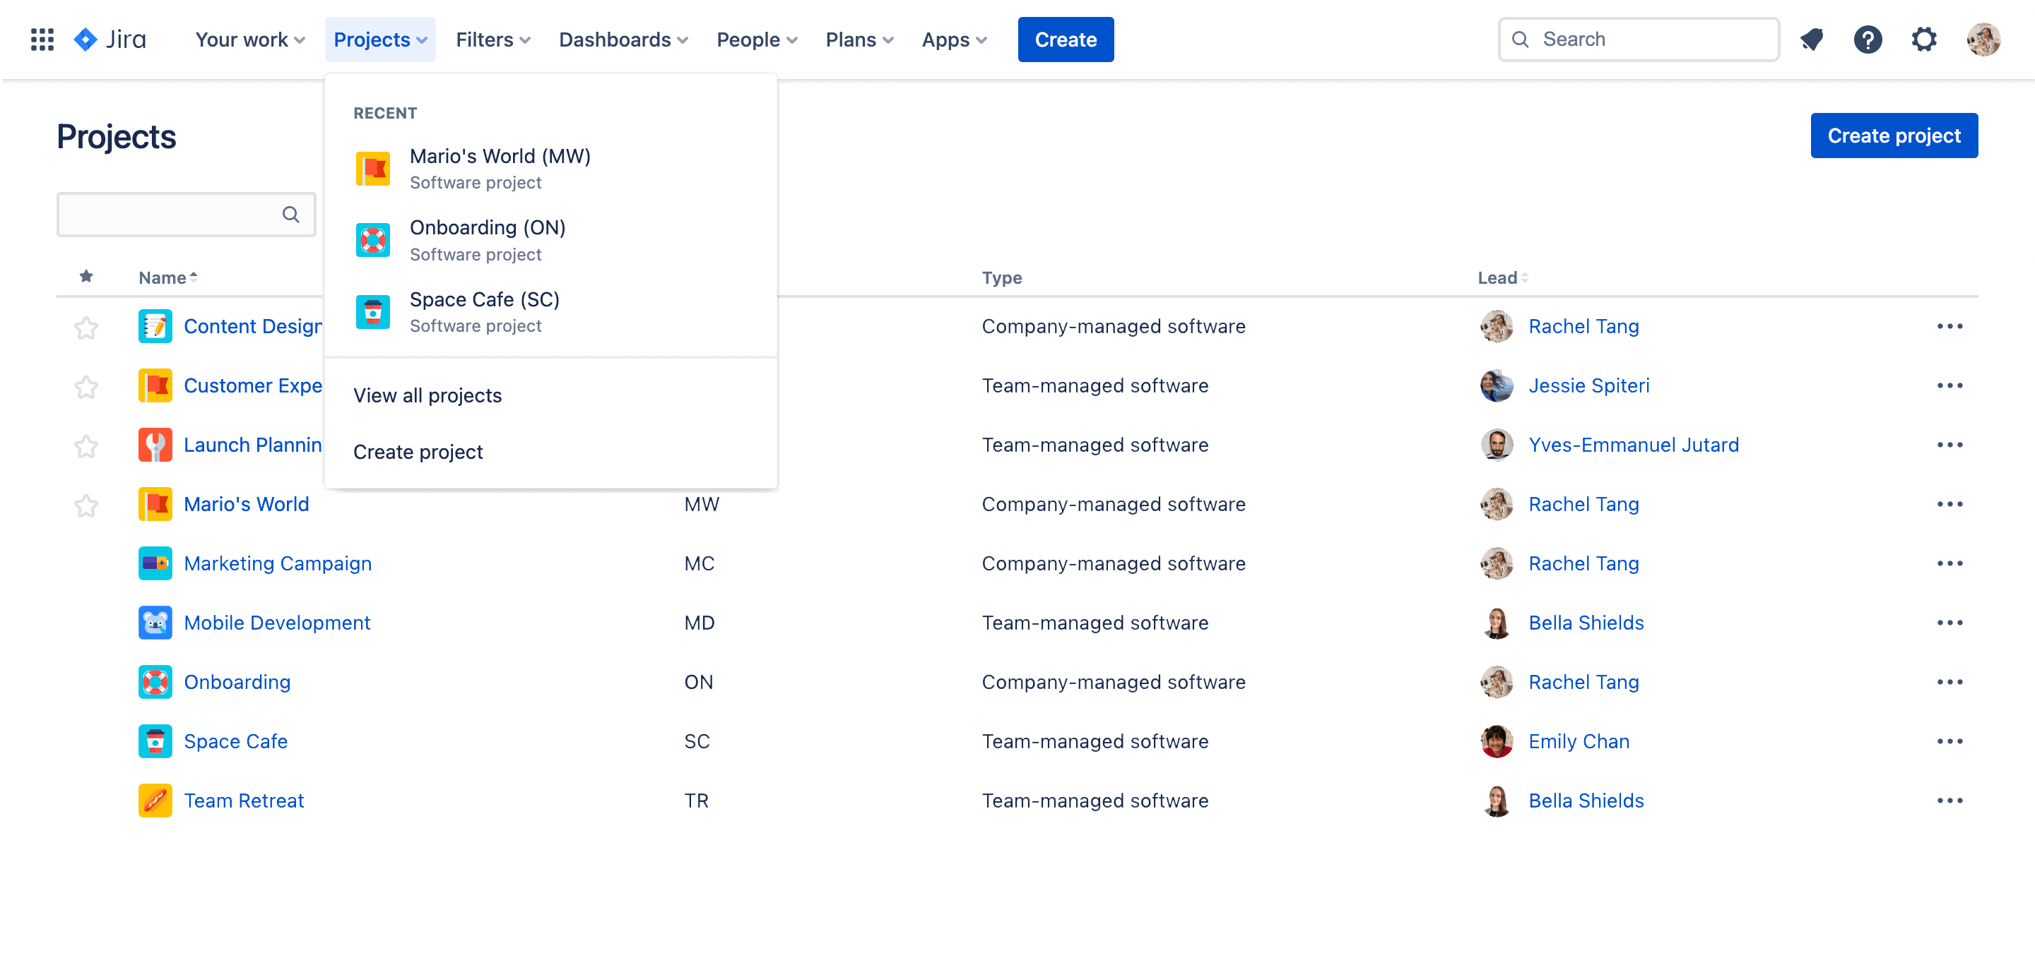2035x953 pixels.
Task: Open settings gear icon
Action: [x=1926, y=39]
